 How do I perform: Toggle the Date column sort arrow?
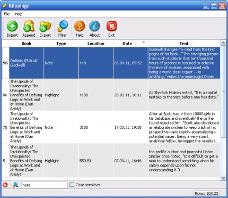[x=144, y=42]
